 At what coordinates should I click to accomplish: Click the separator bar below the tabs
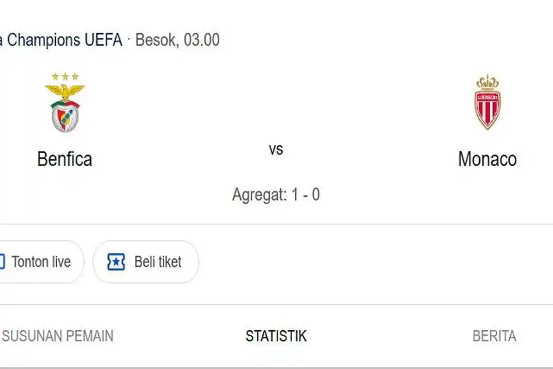click(276, 367)
